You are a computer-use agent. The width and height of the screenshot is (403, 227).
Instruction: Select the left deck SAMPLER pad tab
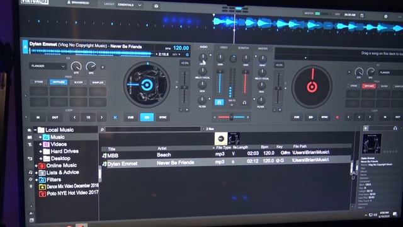click(98, 83)
